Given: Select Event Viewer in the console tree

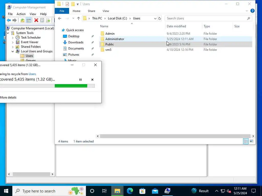Looking at the screenshot, I should coord(30,42).
